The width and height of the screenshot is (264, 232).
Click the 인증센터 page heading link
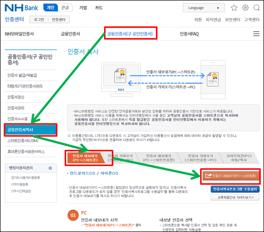pyautogui.click(x=14, y=19)
